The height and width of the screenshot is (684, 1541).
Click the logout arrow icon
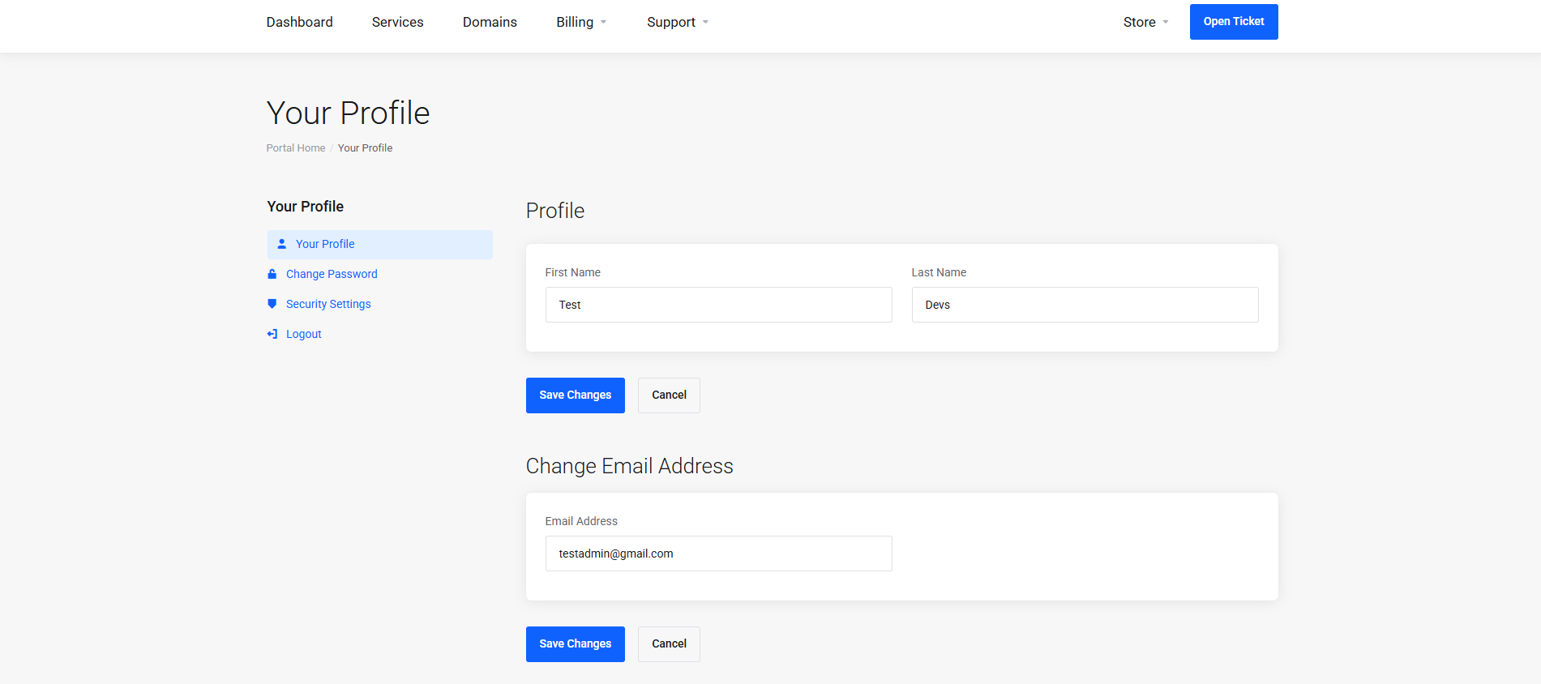(x=272, y=334)
